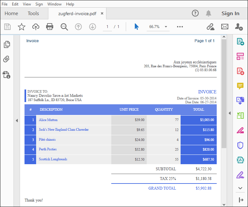Share with others person-plus icon

239,27
